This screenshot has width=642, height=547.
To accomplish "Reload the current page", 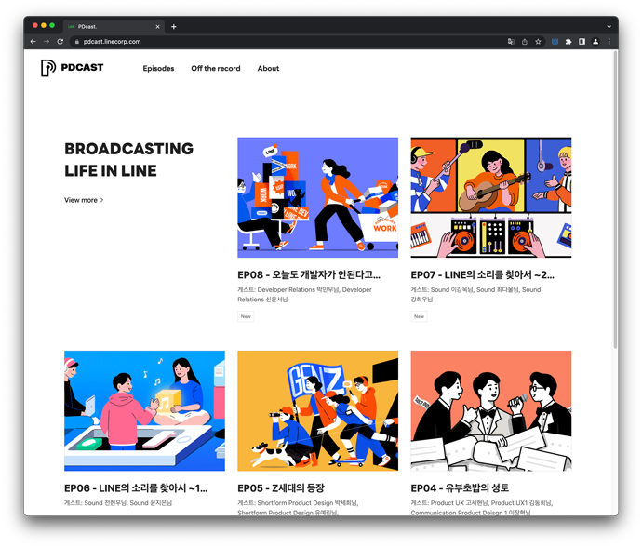I will (60, 41).
